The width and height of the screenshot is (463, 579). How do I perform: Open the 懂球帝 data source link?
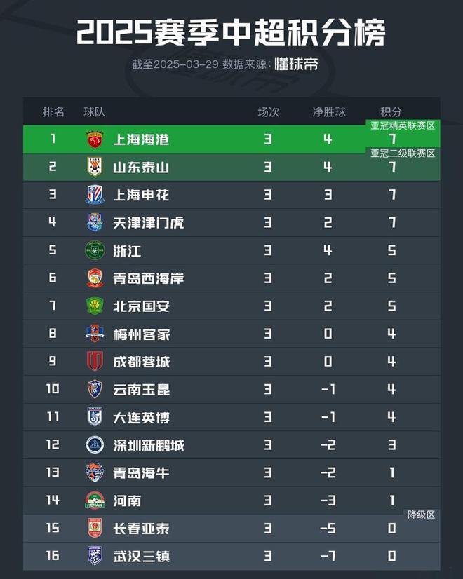(296, 64)
